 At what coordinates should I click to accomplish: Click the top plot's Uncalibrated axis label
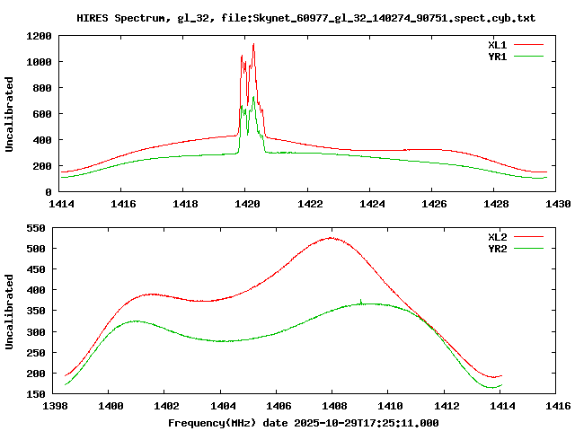click(9, 114)
